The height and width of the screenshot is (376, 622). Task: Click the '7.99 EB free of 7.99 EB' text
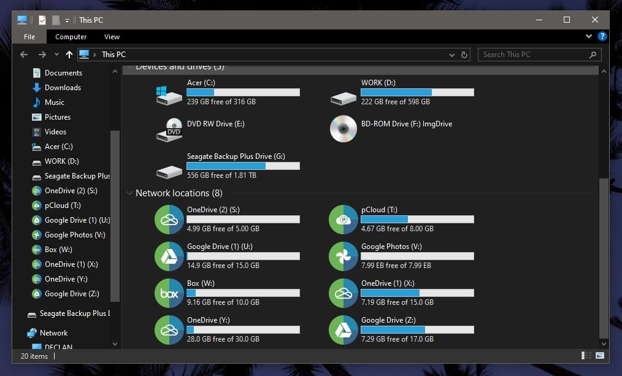click(x=396, y=266)
